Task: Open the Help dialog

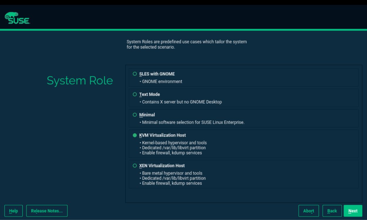Action: (14, 211)
